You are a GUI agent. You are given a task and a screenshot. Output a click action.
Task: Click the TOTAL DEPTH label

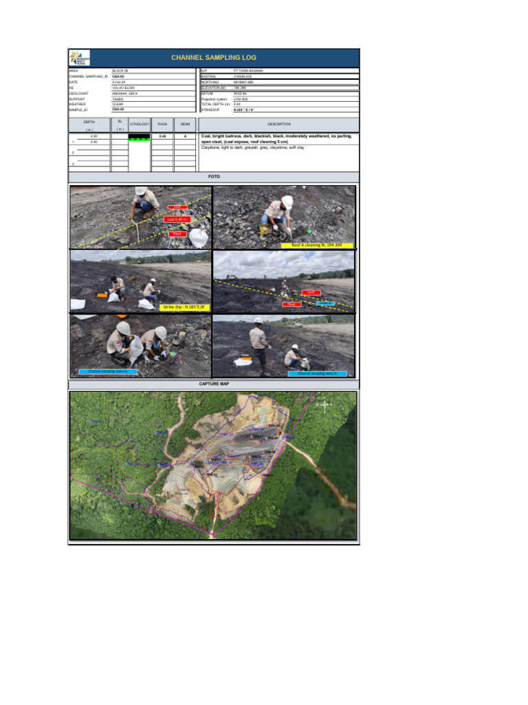(215, 105)
